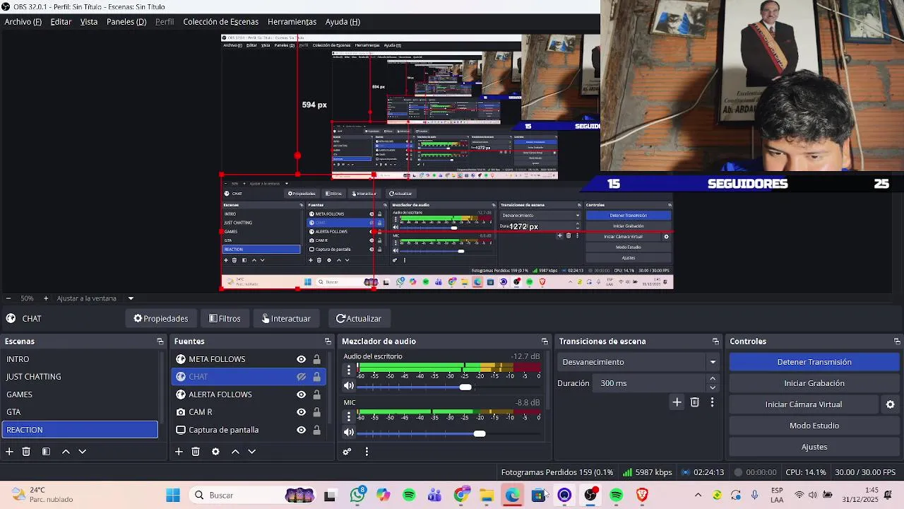Open virtual camera settings gear
Image resolution: width=904 pixels, height=509 pixels.
point(890,404)
